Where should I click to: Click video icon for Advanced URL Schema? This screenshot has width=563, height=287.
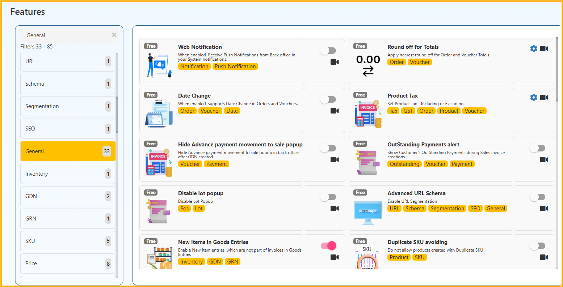[544, 209]
